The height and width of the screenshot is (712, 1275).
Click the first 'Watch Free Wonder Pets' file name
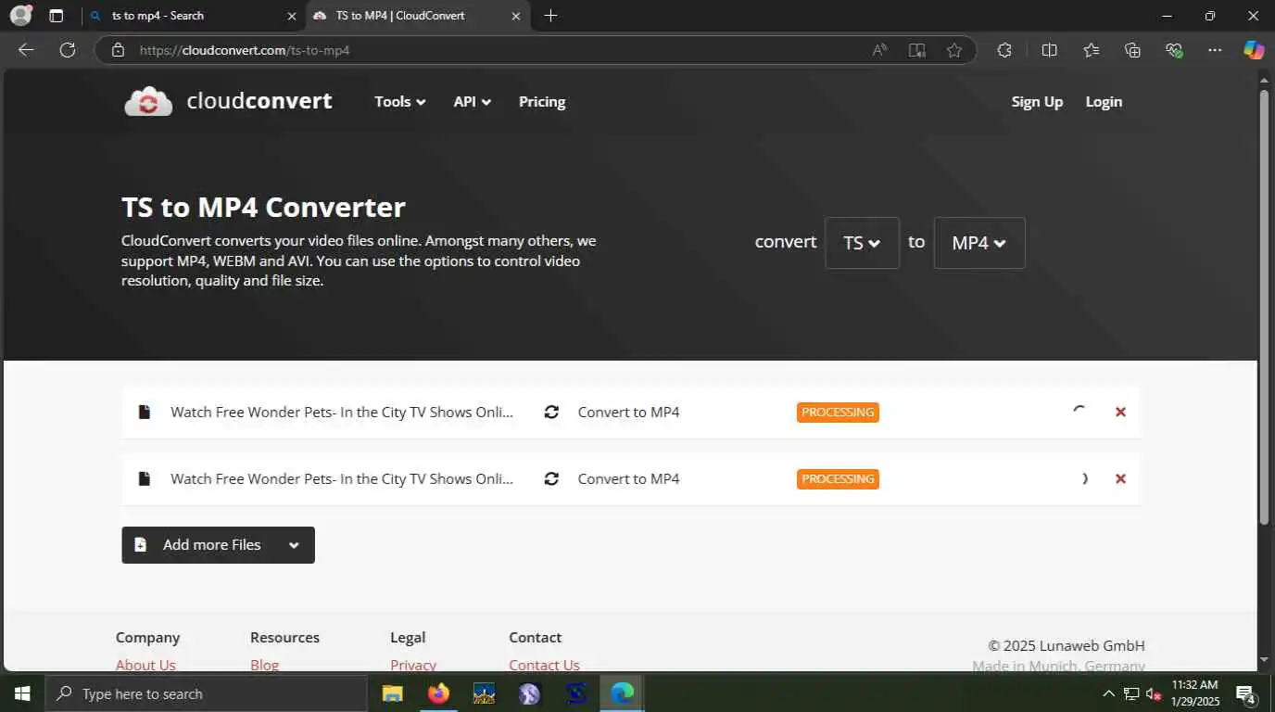(342, 413)
